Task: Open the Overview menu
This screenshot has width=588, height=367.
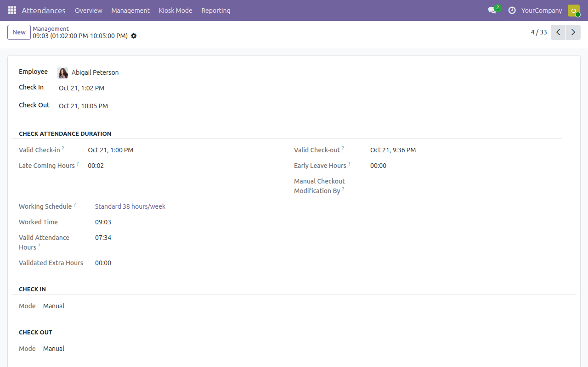Action: [x=89, y=11]
